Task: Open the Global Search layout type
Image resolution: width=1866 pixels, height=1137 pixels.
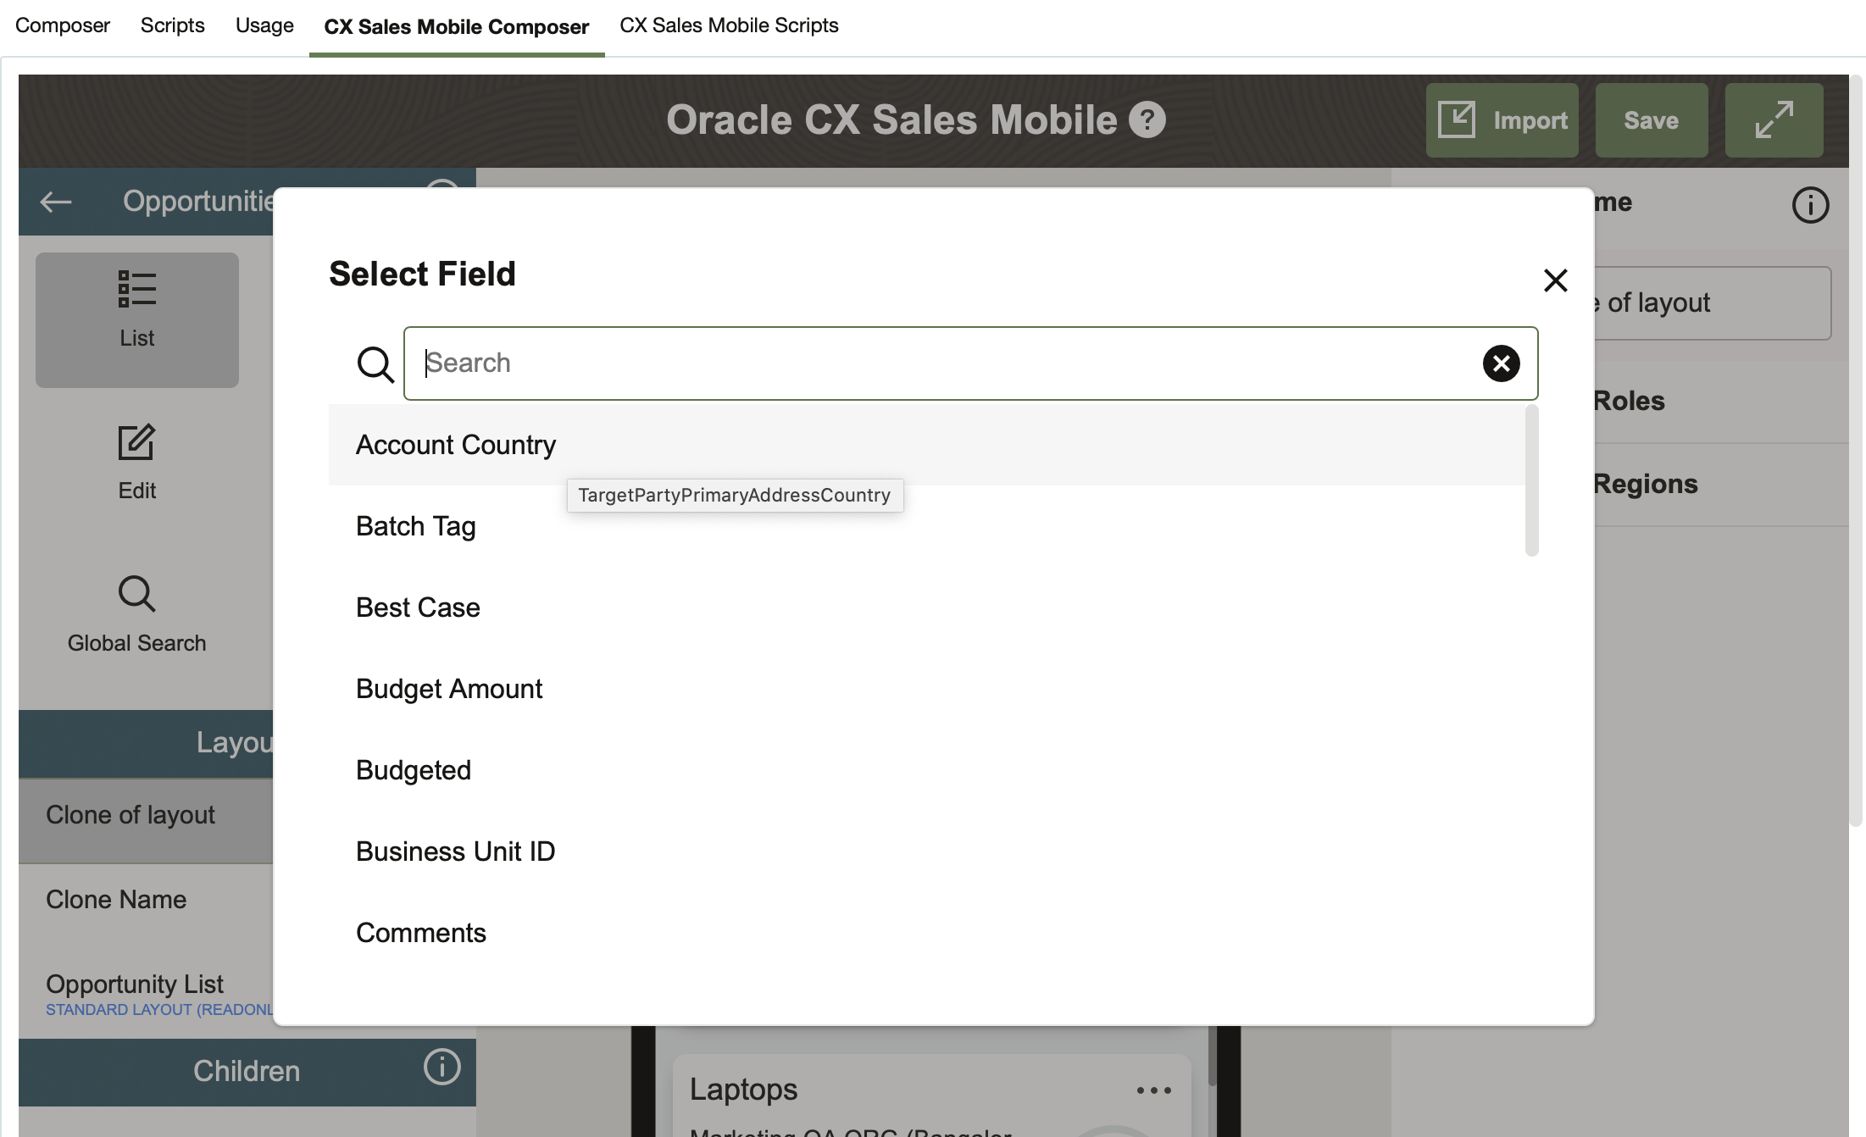Action: (136, 614)
